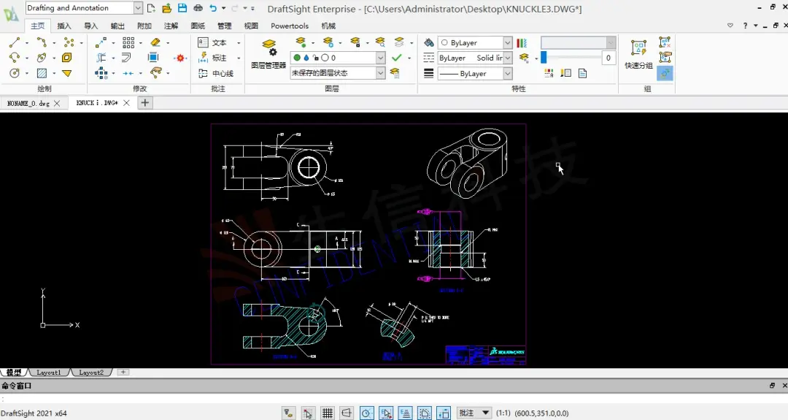The image size is (788, 420).
Task: Click the Print icon
Action: [x=198, y=8]
